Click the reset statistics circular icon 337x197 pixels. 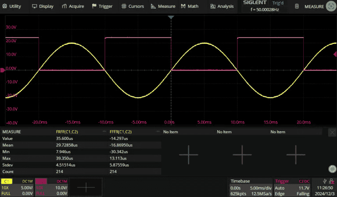tap(332, 169)
